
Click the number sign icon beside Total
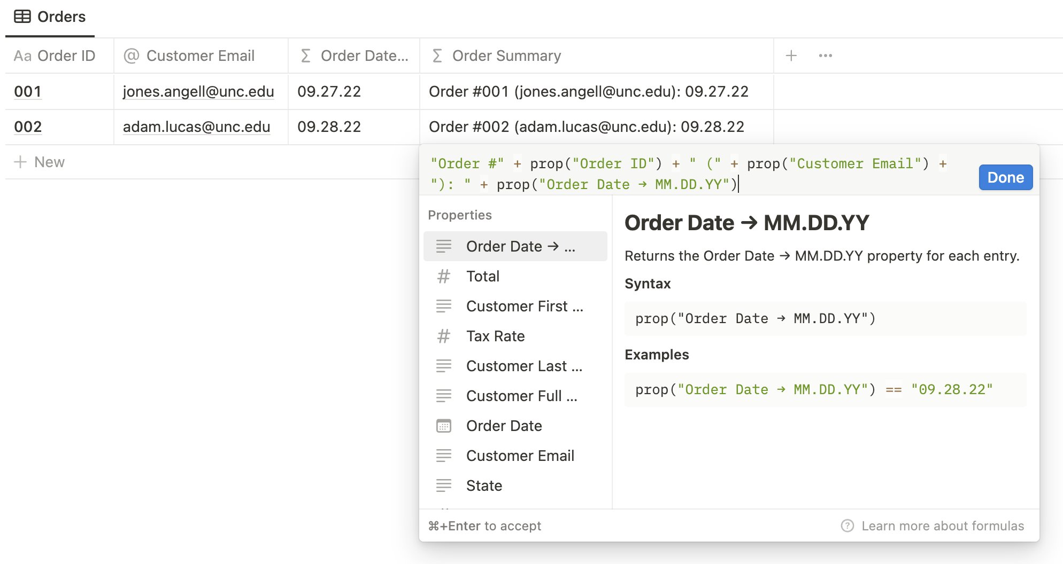444,276
